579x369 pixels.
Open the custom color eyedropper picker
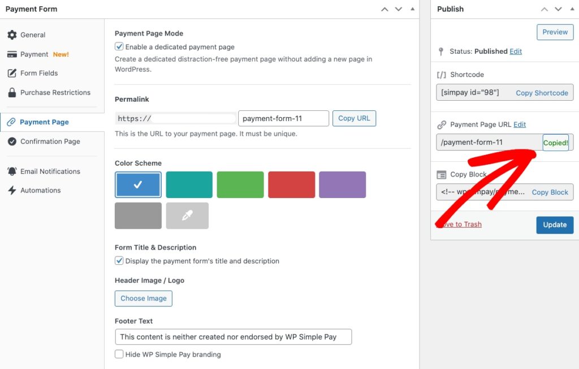pyautogui.click(x=187, y=216)
